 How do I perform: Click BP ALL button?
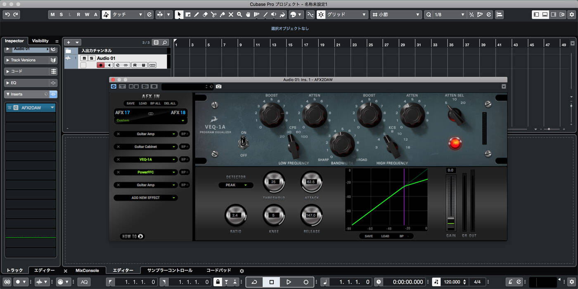pyautogui.click(x=155, y=103)
